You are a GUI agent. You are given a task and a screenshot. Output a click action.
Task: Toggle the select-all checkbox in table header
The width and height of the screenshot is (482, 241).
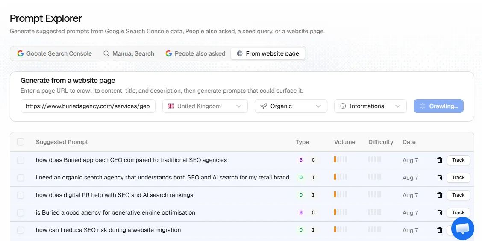pos(20,142)
